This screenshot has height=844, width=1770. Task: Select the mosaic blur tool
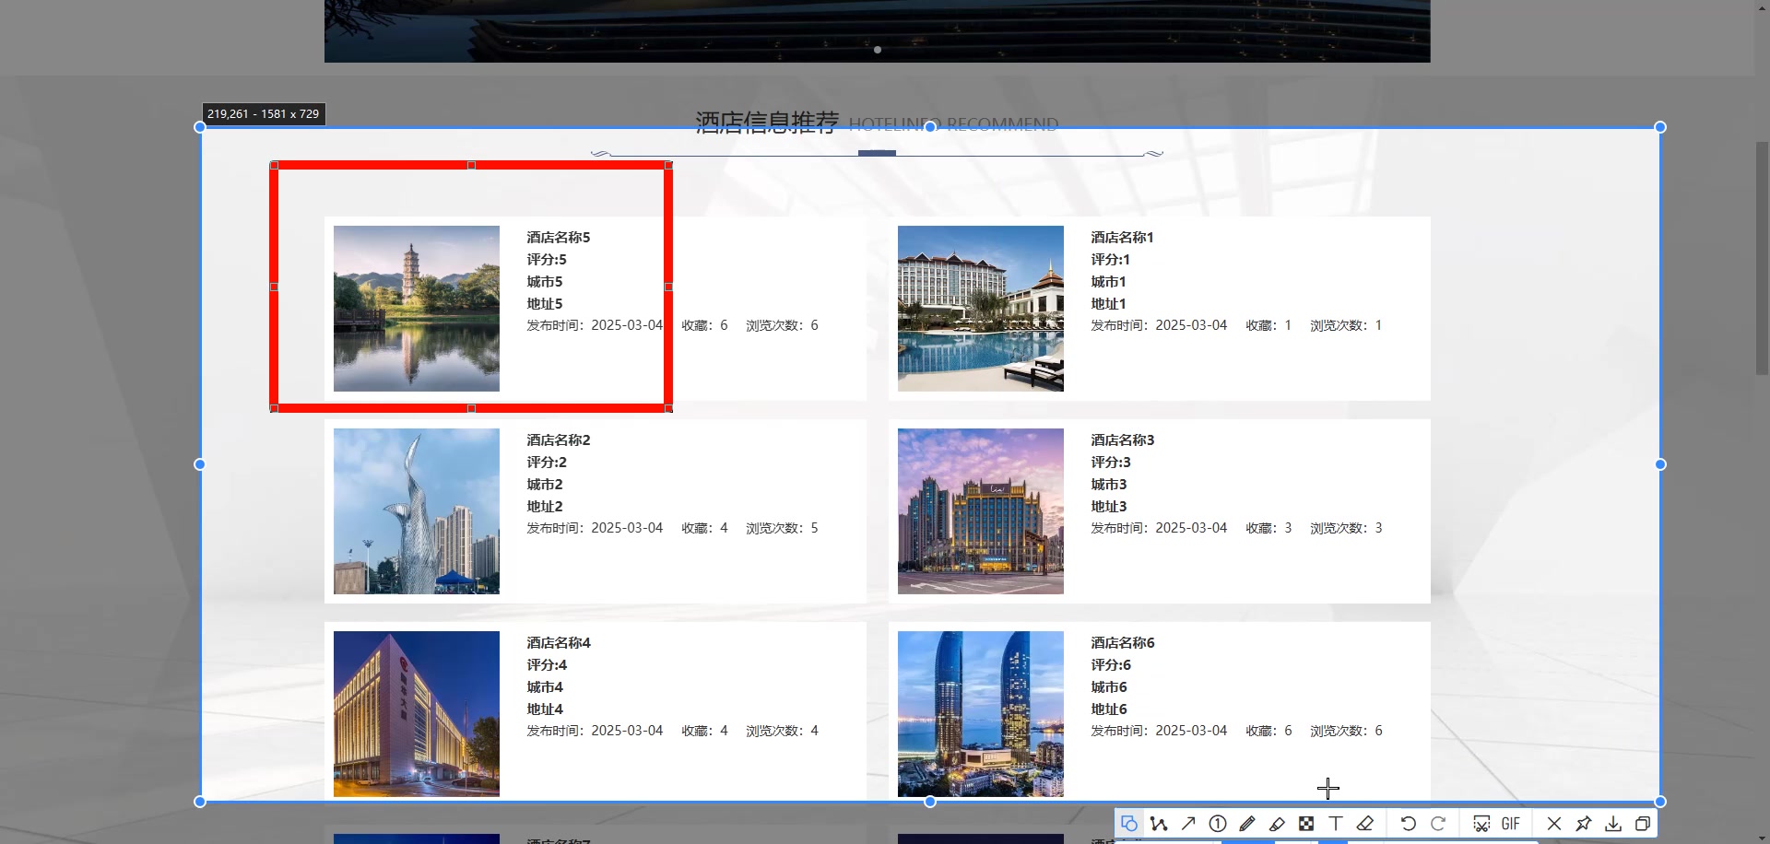[x=1306, y=824]
